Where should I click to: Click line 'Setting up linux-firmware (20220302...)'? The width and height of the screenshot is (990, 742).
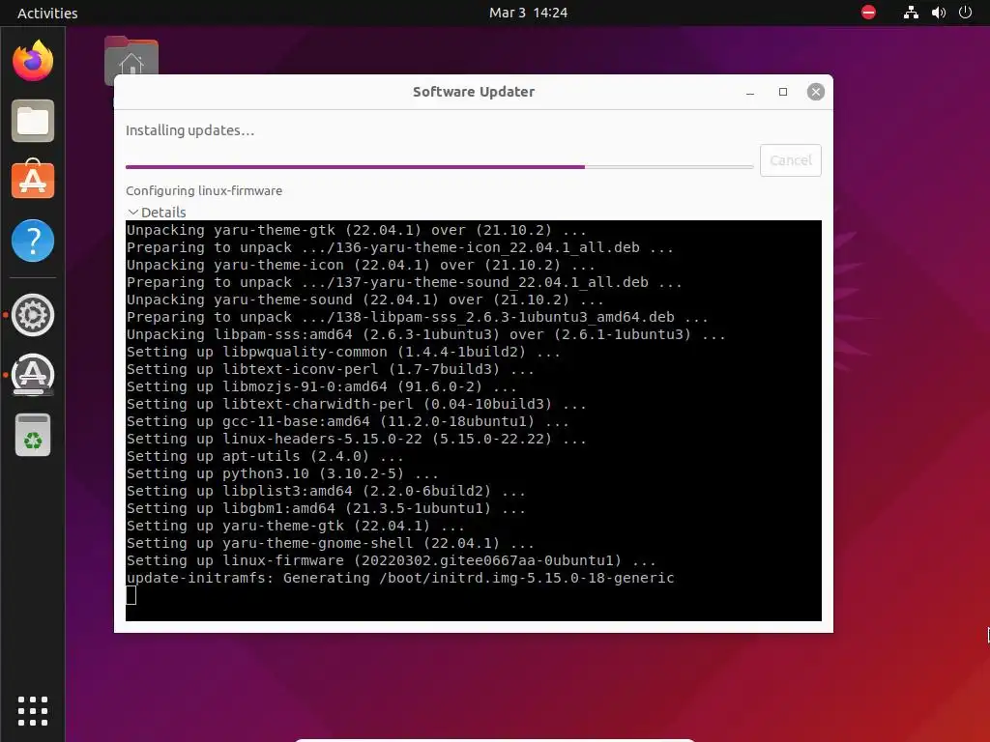(391, 560)
